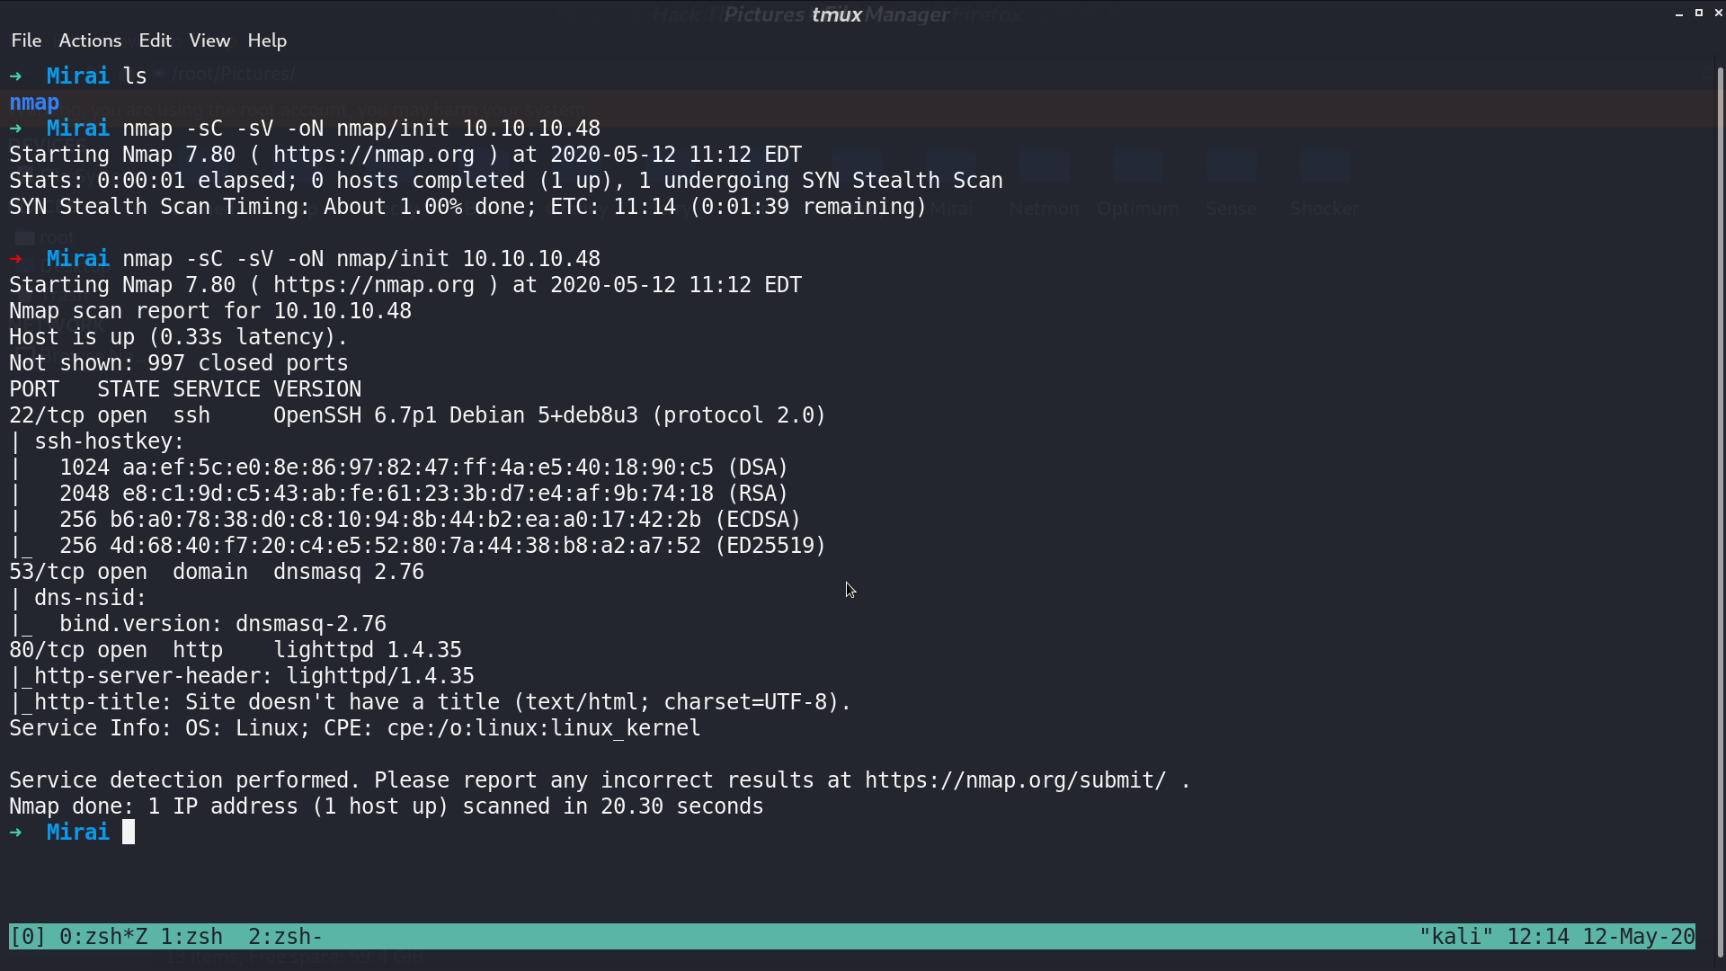Click the terminal vertical scrollbar
The image size is (1726, 971).
(x=1721, y=512)
